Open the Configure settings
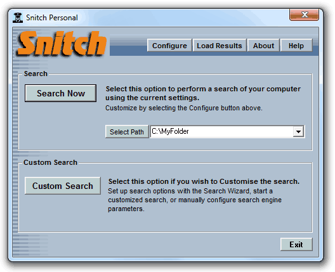 [169, 45]
